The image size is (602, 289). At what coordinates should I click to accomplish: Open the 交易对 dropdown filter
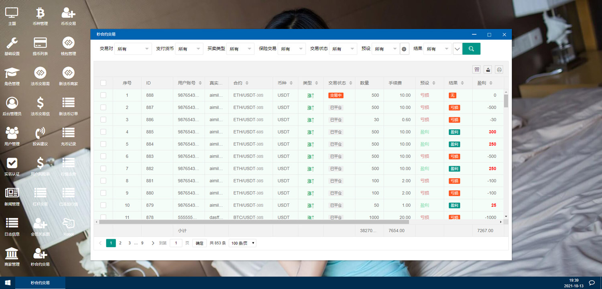coord(133,49)
